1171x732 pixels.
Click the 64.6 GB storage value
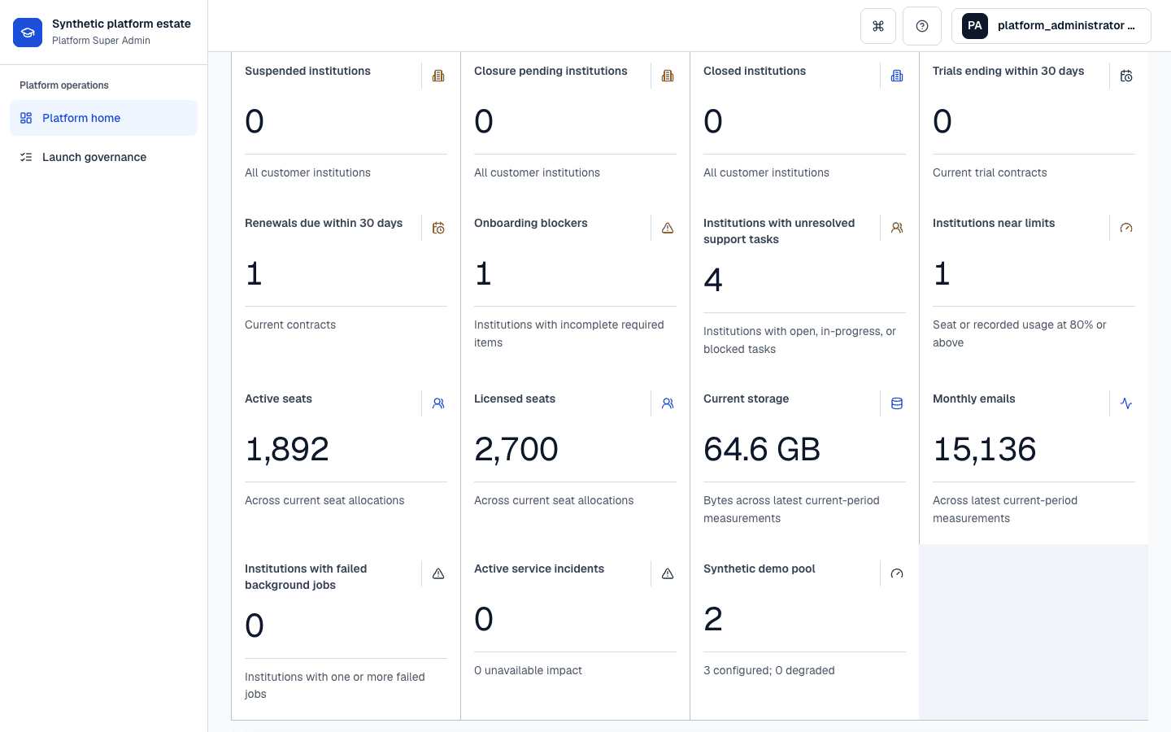762,449
